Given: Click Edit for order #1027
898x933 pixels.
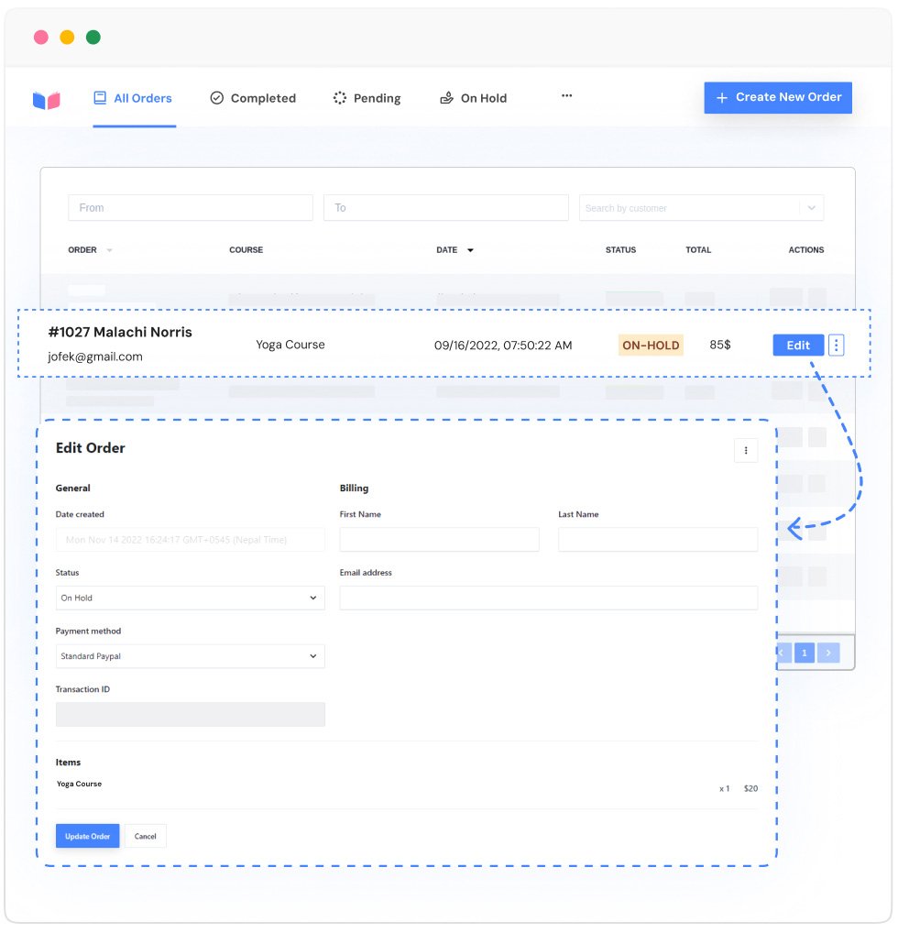Looking at the screenshot, I should click(x=798, y=346).
